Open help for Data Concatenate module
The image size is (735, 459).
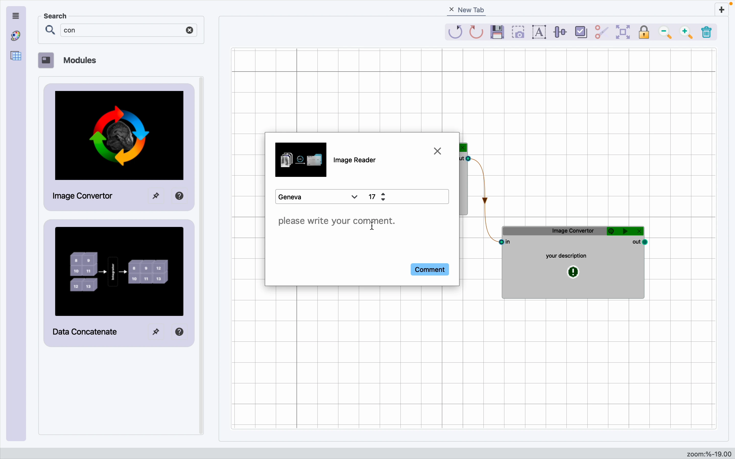[180, 332]
